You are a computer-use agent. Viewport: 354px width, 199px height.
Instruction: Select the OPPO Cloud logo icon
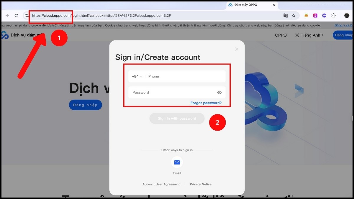(x=5, y=35)
